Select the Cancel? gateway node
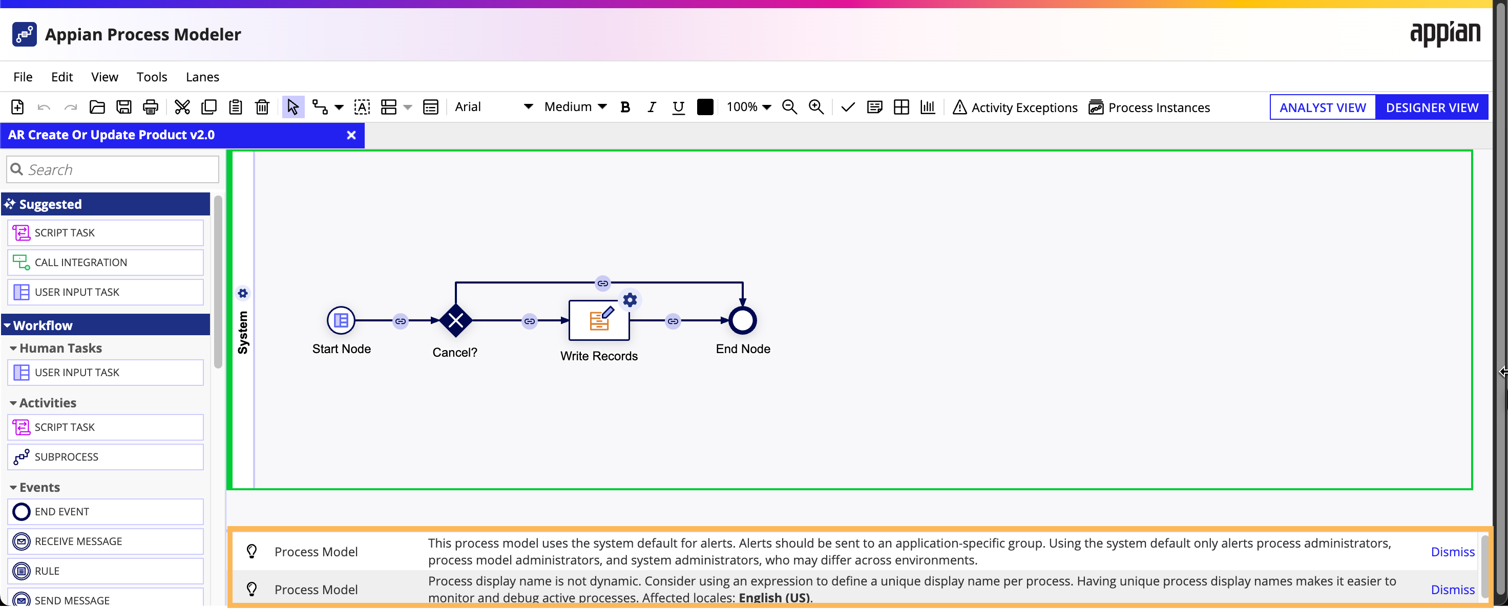The width and height of the screenshot is (1508, 609). (x=455, y=320)
